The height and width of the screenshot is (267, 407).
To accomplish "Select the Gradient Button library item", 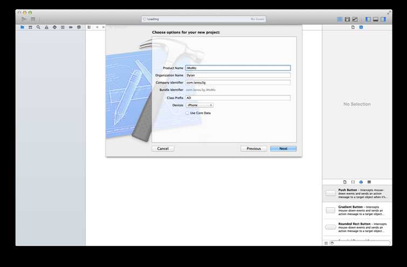I will tap(357, 210).
